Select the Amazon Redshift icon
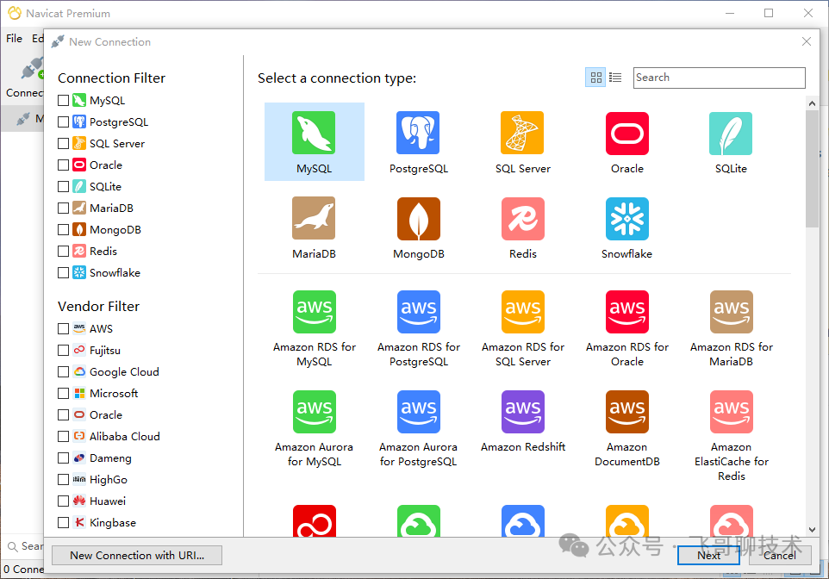Viewport: 829px width, 579px height. pyautogui.click(x=523, y=412)
